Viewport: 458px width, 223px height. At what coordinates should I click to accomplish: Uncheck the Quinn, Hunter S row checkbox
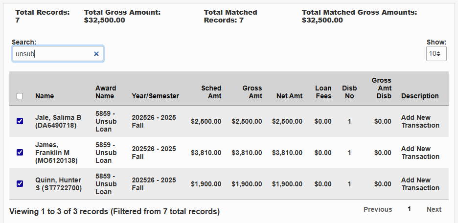20,184
